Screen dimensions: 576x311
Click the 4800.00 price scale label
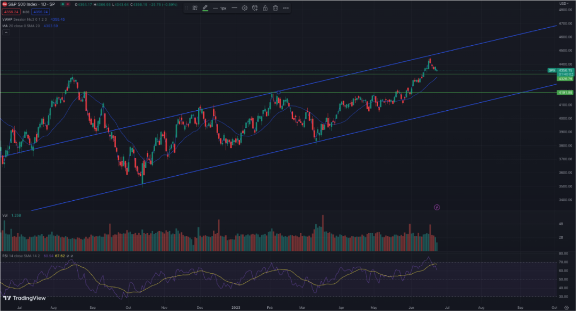pos(565,10)
